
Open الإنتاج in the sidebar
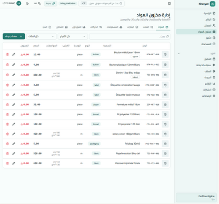196,19
